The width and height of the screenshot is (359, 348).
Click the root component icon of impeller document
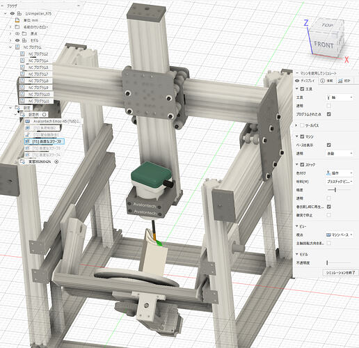point(19,13)
